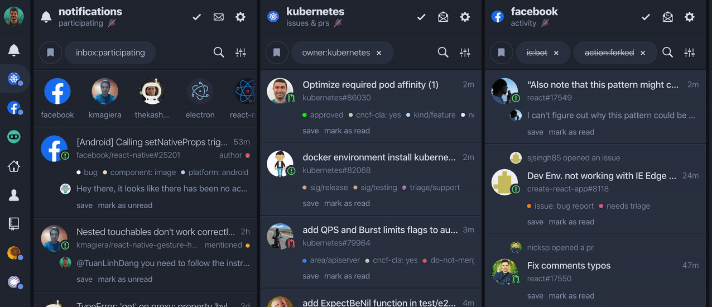Mark all notifications column items as done

click(x=197, y=17)
